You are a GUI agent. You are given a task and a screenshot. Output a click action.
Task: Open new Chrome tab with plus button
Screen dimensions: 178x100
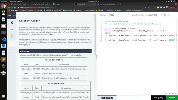coord(121,4)
